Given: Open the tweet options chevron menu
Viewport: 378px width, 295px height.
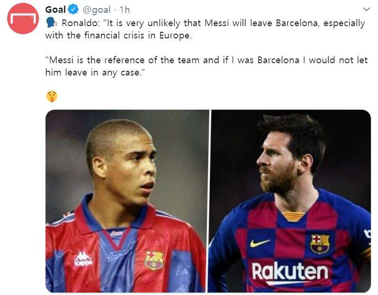Looking at the screenshot, I should [x=366, y=10].
